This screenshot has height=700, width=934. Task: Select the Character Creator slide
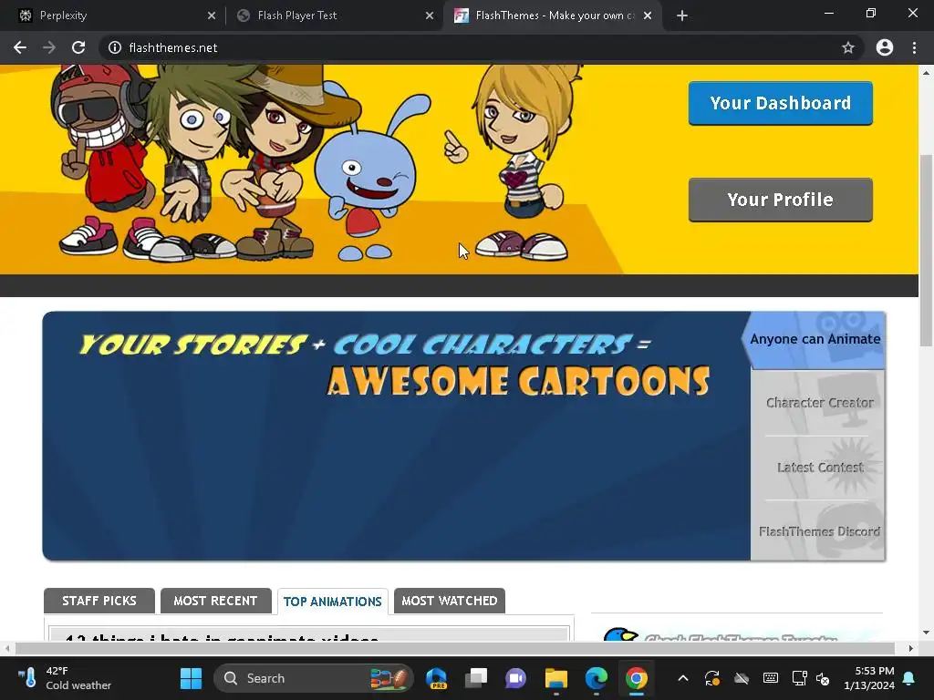(818, 403)
